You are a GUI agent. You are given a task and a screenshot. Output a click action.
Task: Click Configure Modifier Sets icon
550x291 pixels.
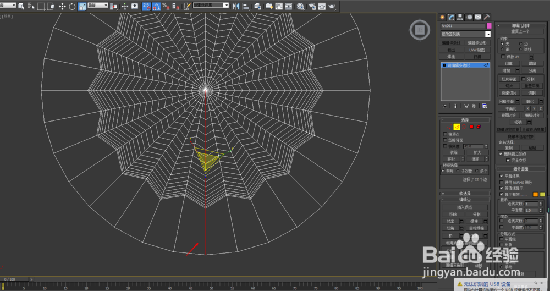[485, 106]
